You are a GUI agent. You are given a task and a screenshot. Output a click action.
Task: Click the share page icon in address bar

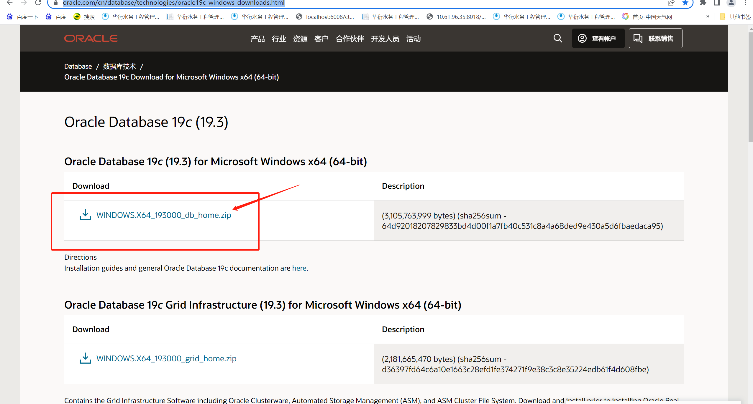[x=671, y=3]
